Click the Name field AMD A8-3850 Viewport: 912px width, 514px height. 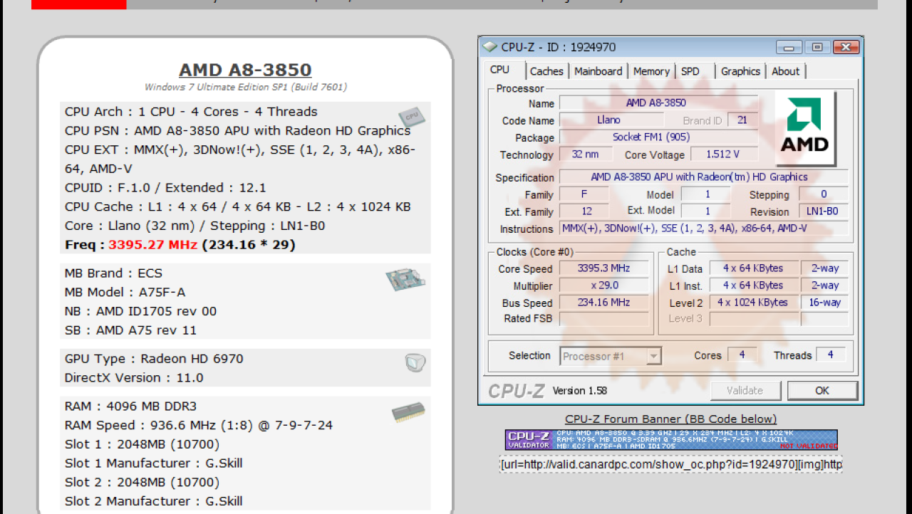(658, 103)
